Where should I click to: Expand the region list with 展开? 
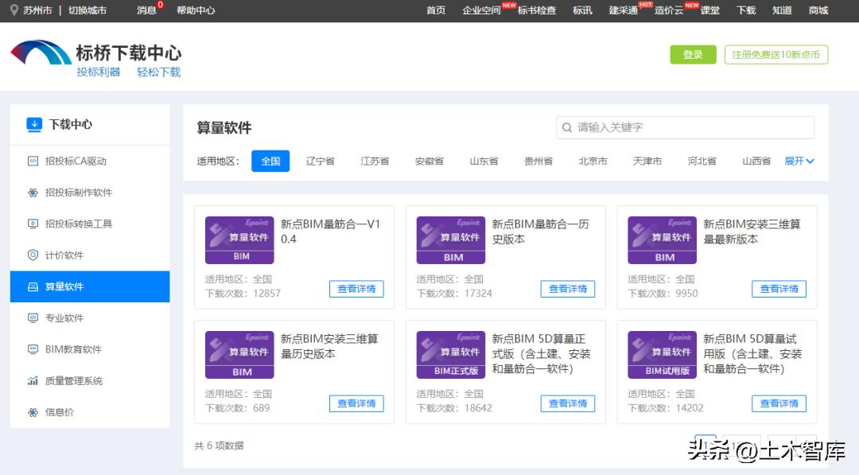pos(799,161)
